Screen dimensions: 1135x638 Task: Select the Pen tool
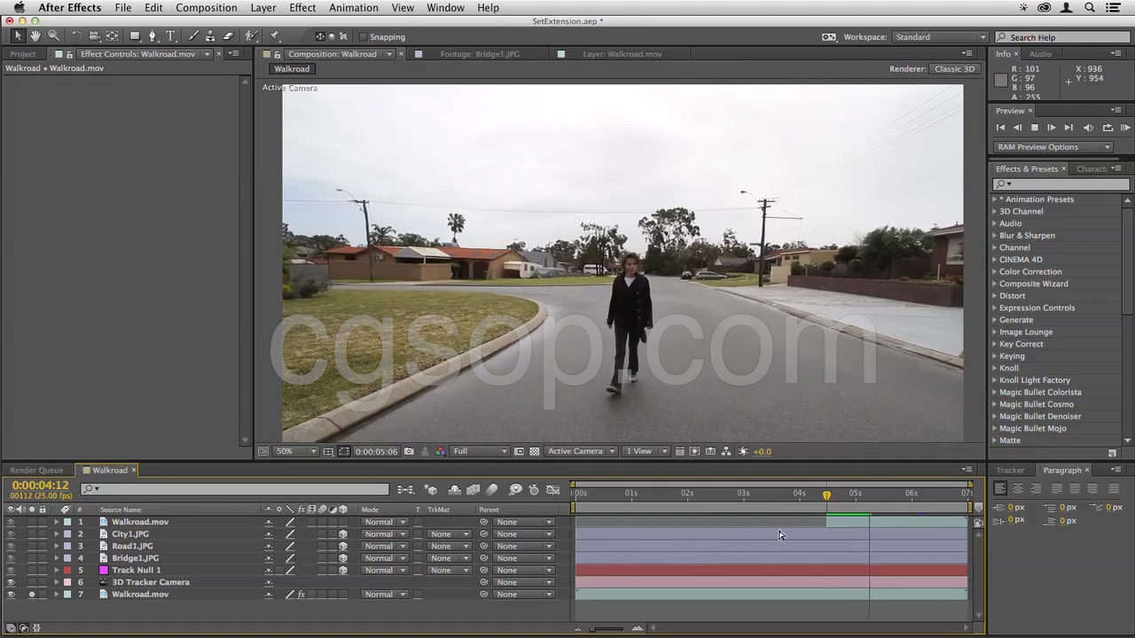coord(153,36)
